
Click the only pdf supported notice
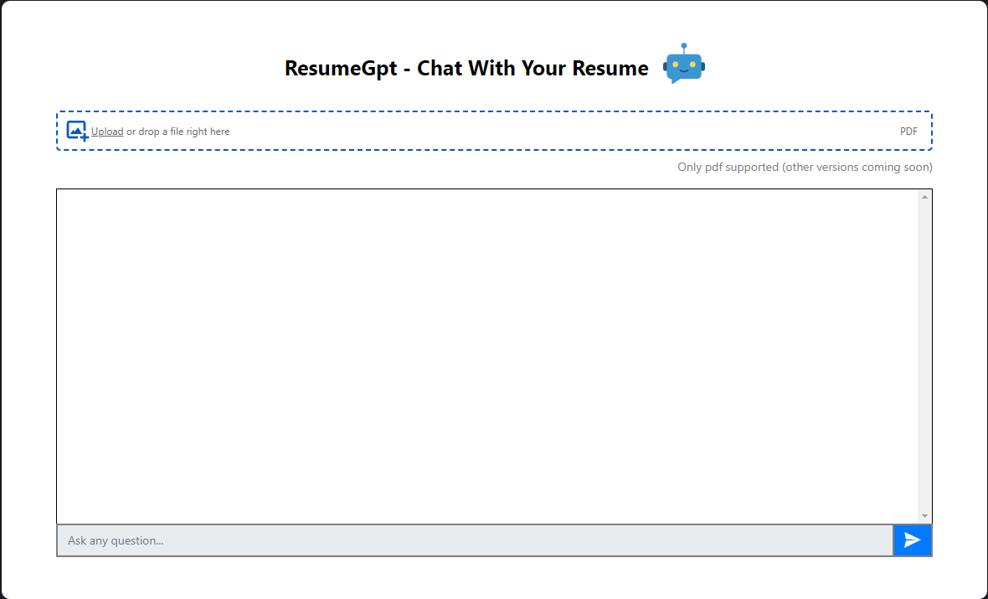click(805, 167)
